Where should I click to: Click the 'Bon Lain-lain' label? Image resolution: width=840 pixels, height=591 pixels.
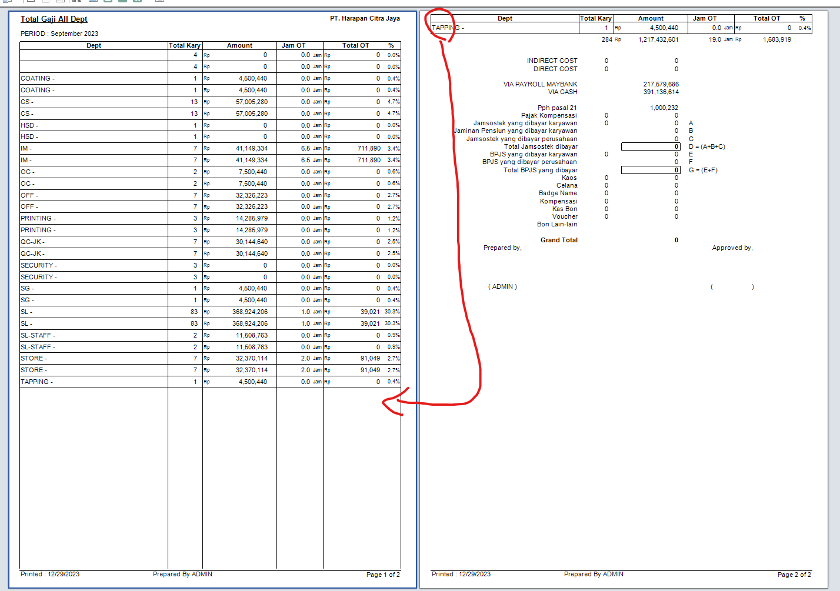pyautogui.click(x=557, y=225)
